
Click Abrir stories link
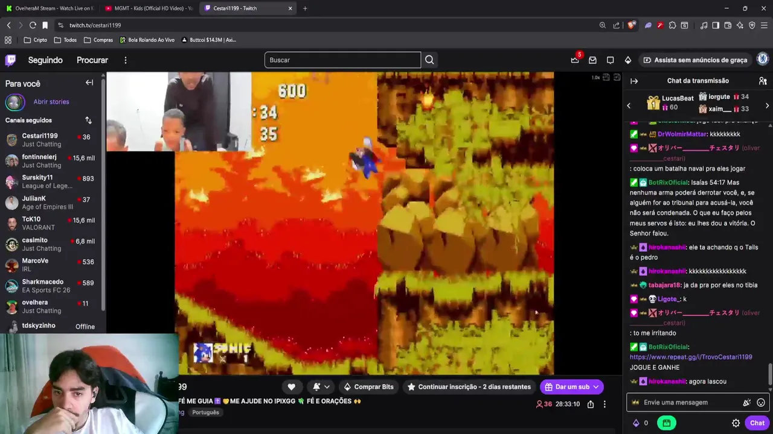51,102
